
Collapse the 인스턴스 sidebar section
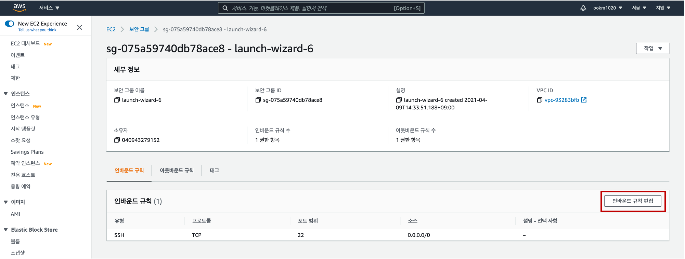tap(6, 94)
